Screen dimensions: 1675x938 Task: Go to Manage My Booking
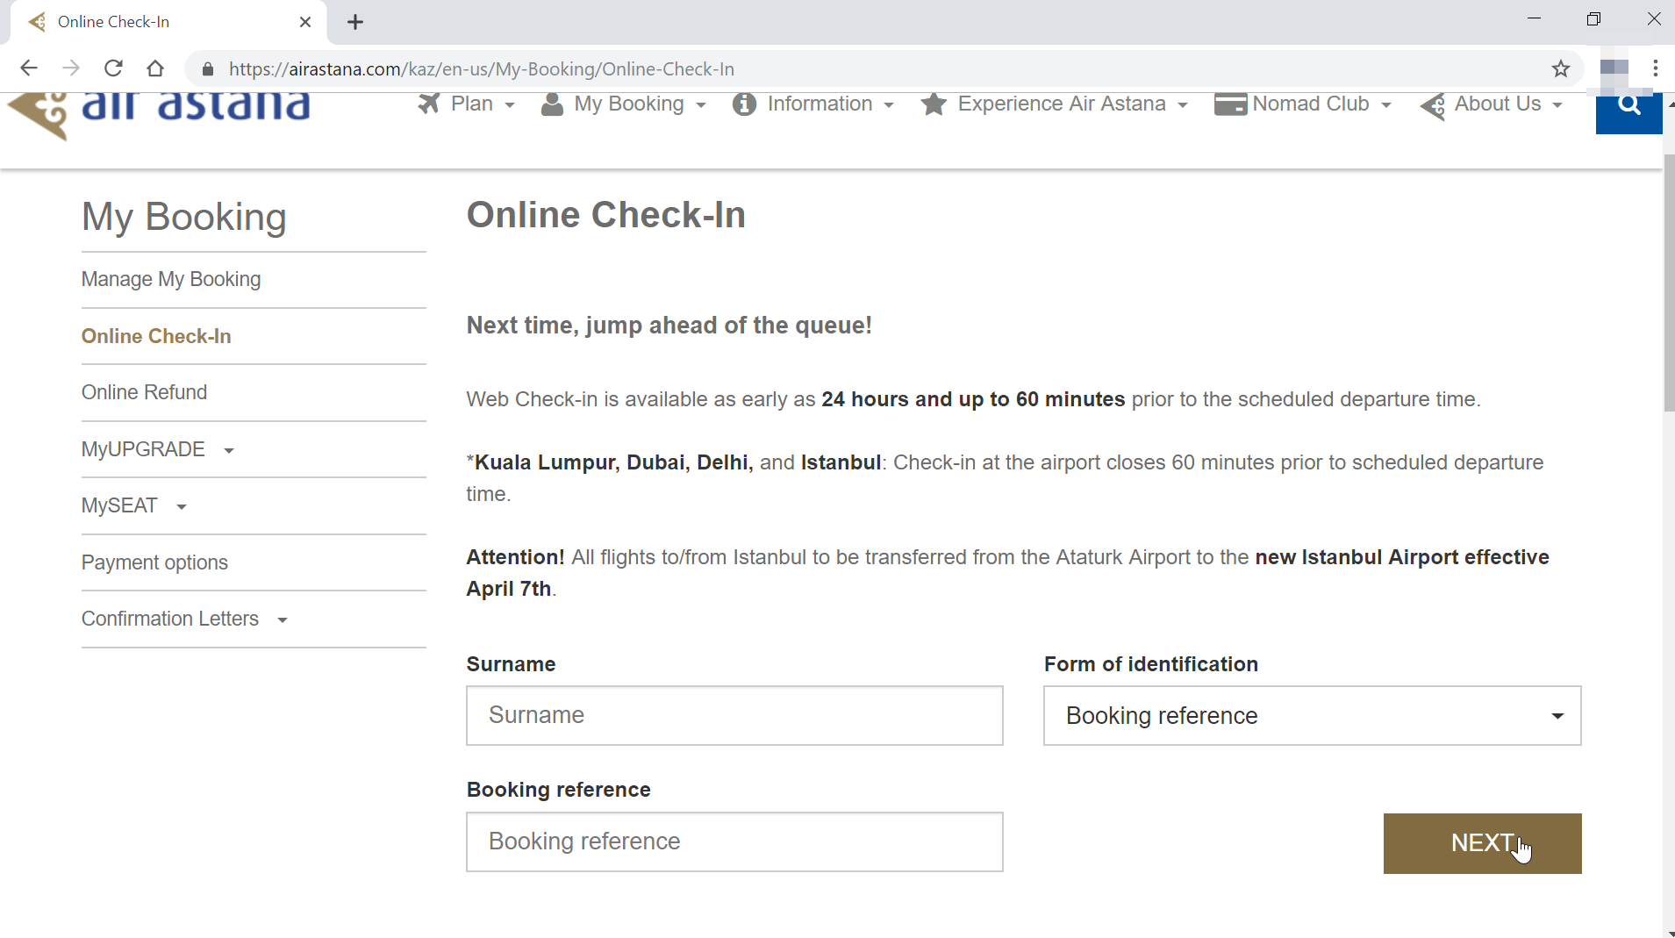(171, 279)
